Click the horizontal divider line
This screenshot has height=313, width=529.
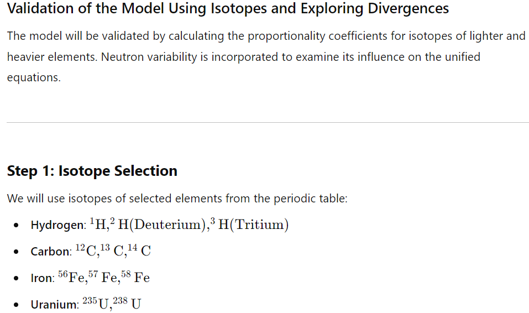point(268,123)
